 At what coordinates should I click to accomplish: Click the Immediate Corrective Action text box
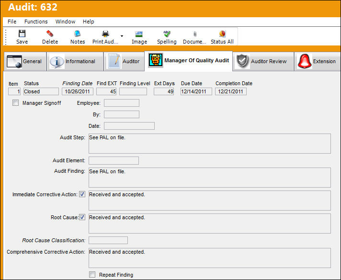coord(210,201)
